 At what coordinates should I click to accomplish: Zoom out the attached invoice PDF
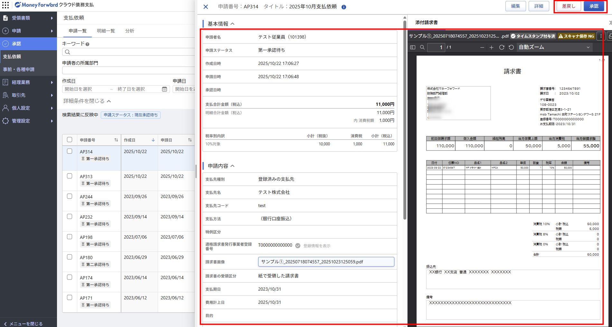[482, 47]
